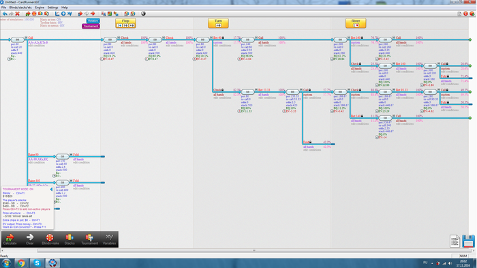
Task: Select the first BB node on the preflop line
Action: [17, 40]
